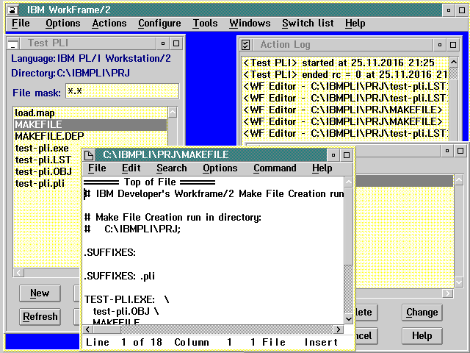Click the File mask input field

(x=123, y=91)
